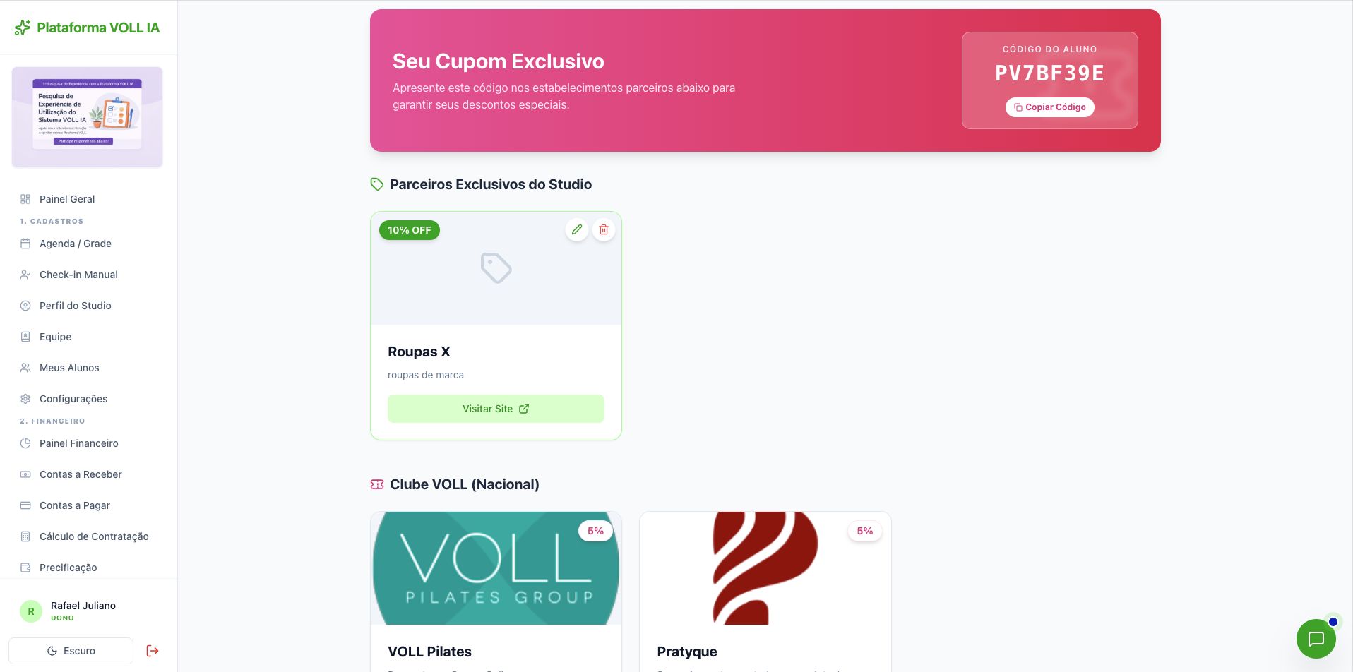Screen dimensions: 1353x672
Task: Click the survey banner thumbnail in sidebar
Action: 88,117
